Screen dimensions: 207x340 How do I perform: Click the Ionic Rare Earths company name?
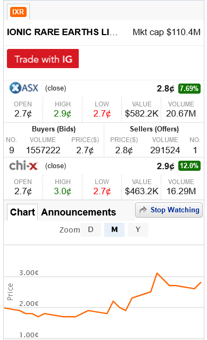coord(62,32)
